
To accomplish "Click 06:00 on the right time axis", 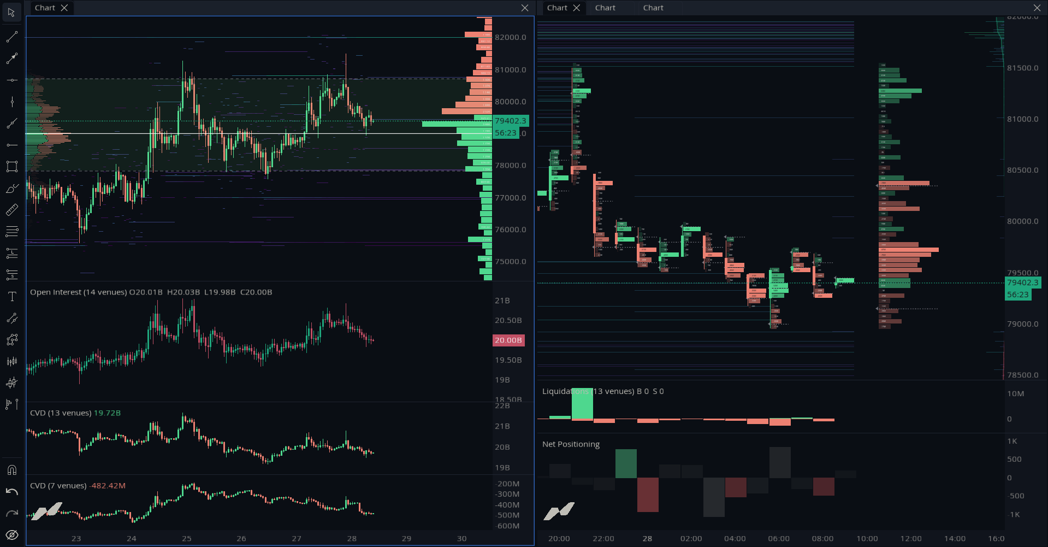I will click(x=779, y=538).
